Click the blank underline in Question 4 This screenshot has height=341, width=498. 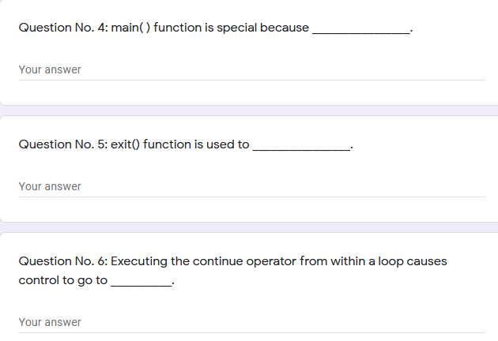point(361,32)
